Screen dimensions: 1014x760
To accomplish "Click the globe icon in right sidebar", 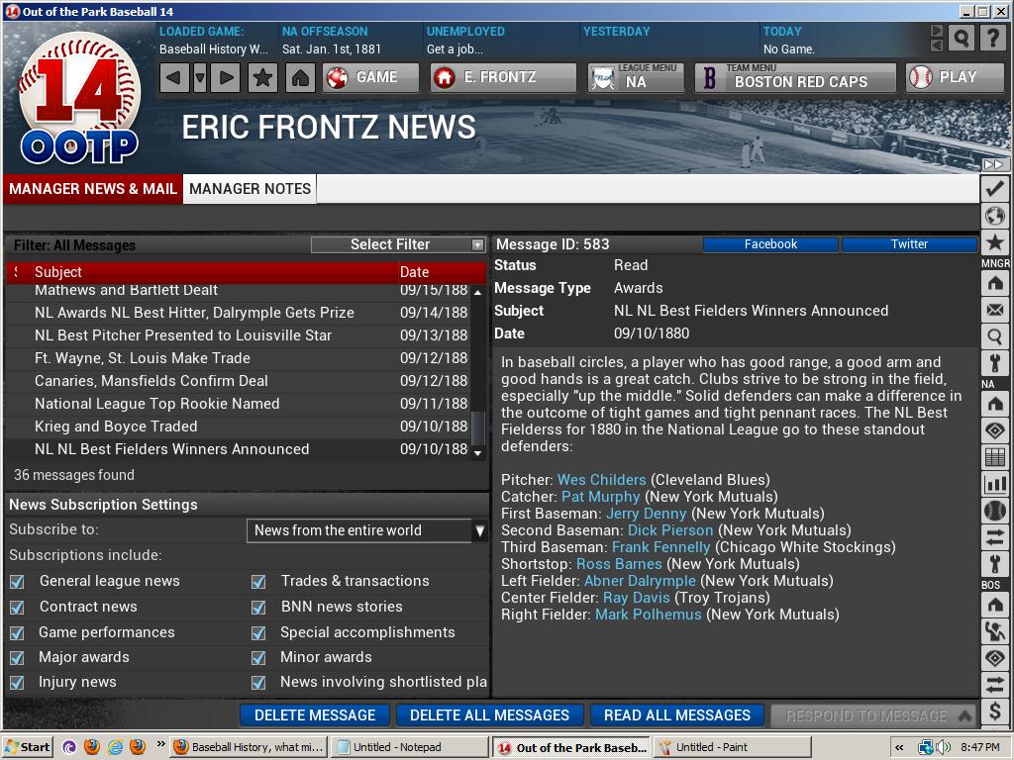I will click(994, 216).
